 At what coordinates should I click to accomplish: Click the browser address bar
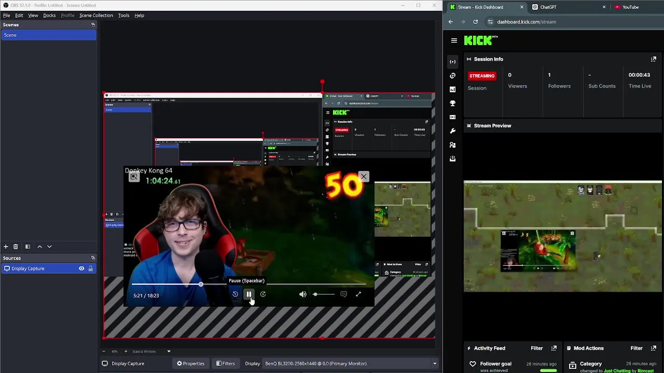pos(573,22)
